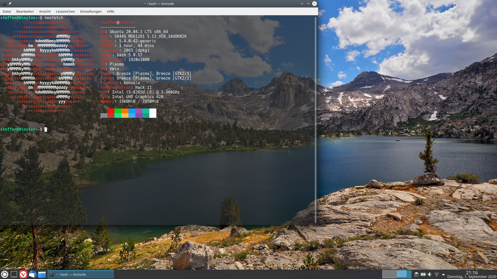
Task: Open the Wi-Fi network tray icon
Action: (437, 275)
